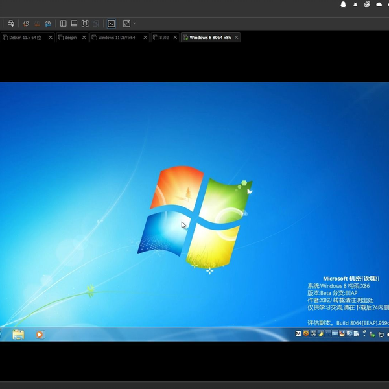Image resolution: width=389 pixels, height=389 pixels.
Task: Revert the VM to its previous snapshot
Action: (37, 23)
